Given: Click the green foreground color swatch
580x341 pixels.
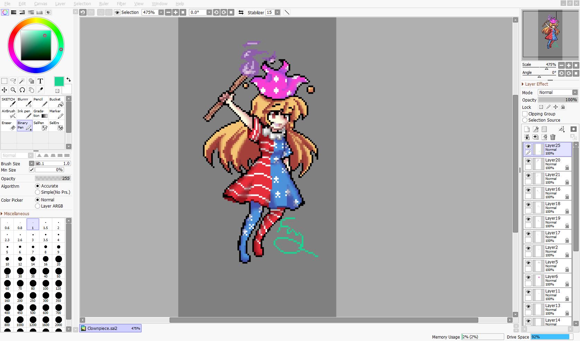Looking at the screenshot, I should pos(59,81).
